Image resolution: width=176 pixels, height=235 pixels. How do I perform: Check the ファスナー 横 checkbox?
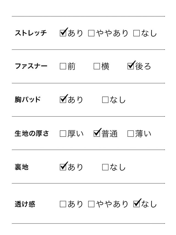click(x=97, y=67)
